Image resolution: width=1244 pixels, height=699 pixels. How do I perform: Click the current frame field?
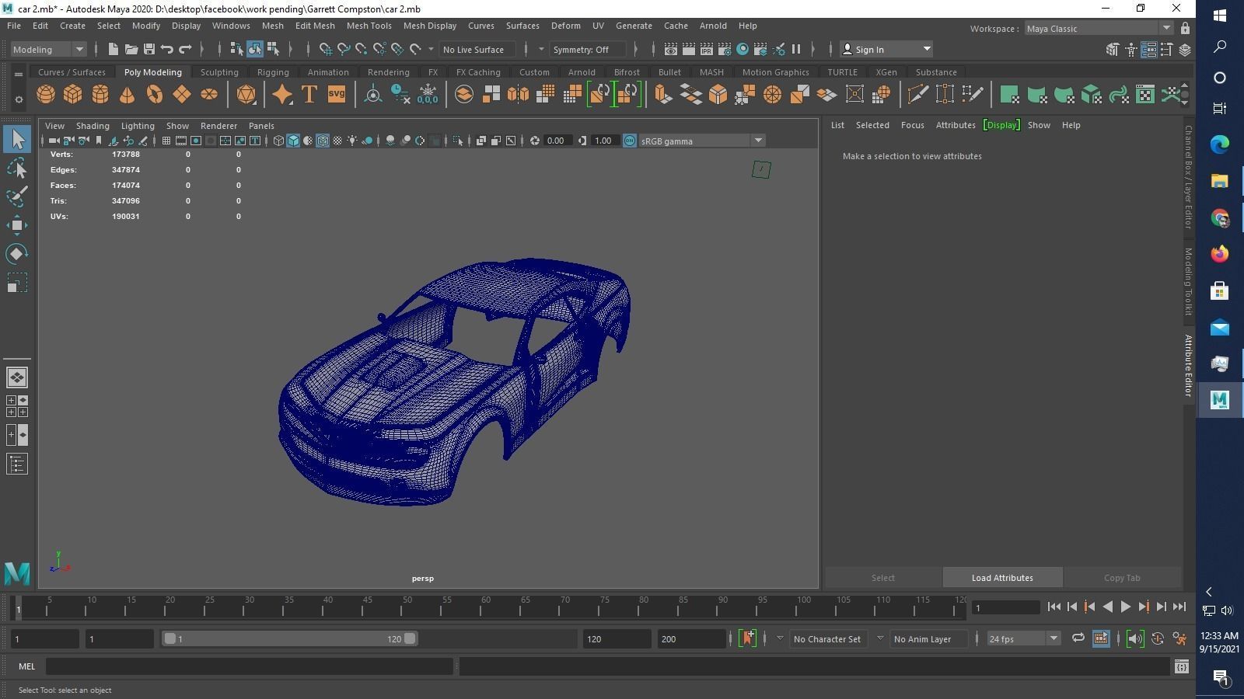[x=1006, y=607]
